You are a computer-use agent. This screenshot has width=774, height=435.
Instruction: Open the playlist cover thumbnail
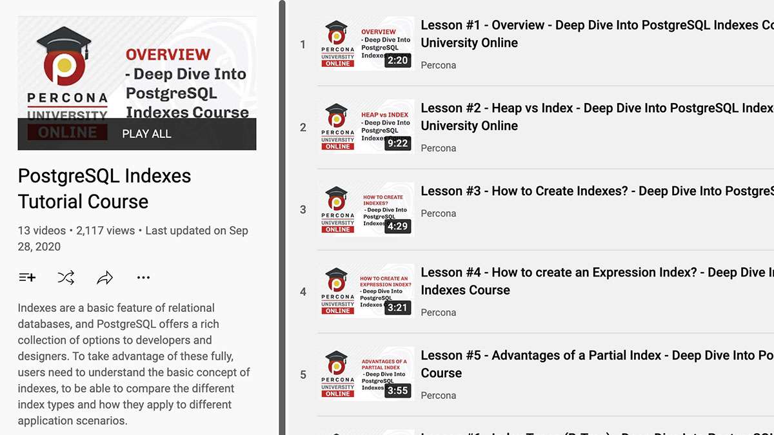[x=137, y=83]
